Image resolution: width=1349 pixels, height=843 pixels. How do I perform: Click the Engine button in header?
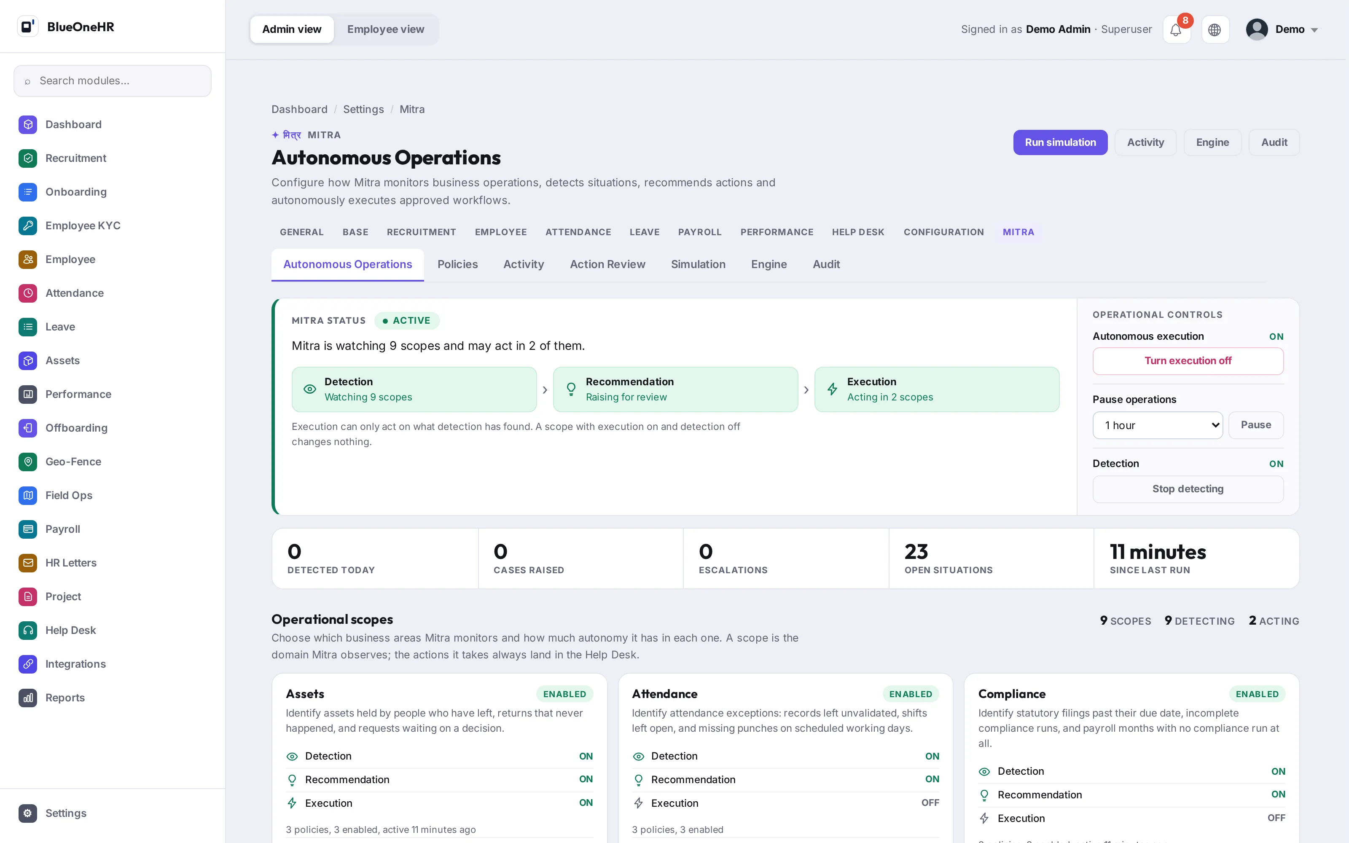1212,142
